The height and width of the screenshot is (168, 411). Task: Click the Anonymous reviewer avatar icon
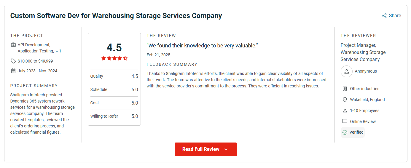tap(346, 71)
